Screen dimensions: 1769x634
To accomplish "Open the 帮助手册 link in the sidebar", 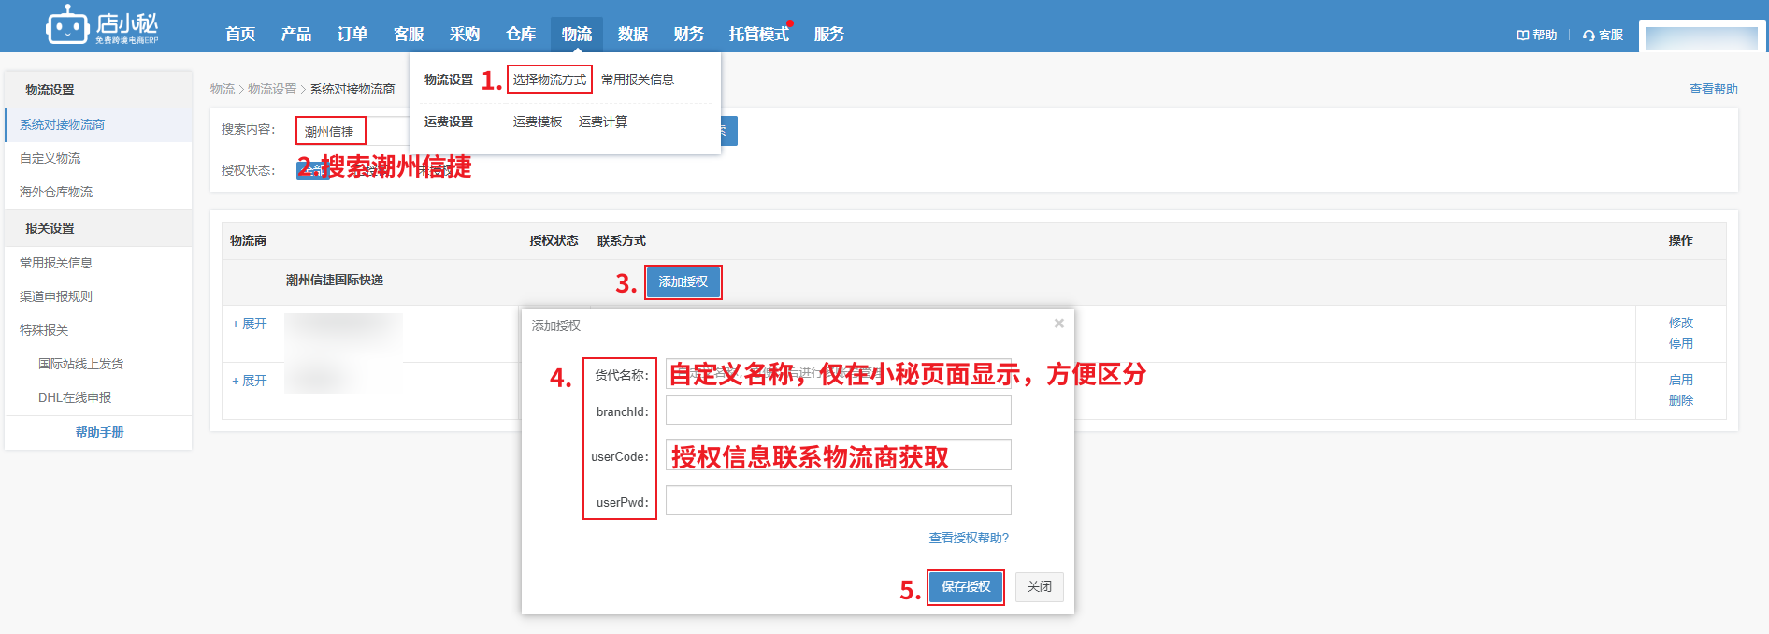I will (99, 432).
